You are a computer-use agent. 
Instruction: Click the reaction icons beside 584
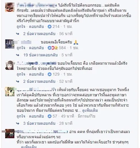53,48
